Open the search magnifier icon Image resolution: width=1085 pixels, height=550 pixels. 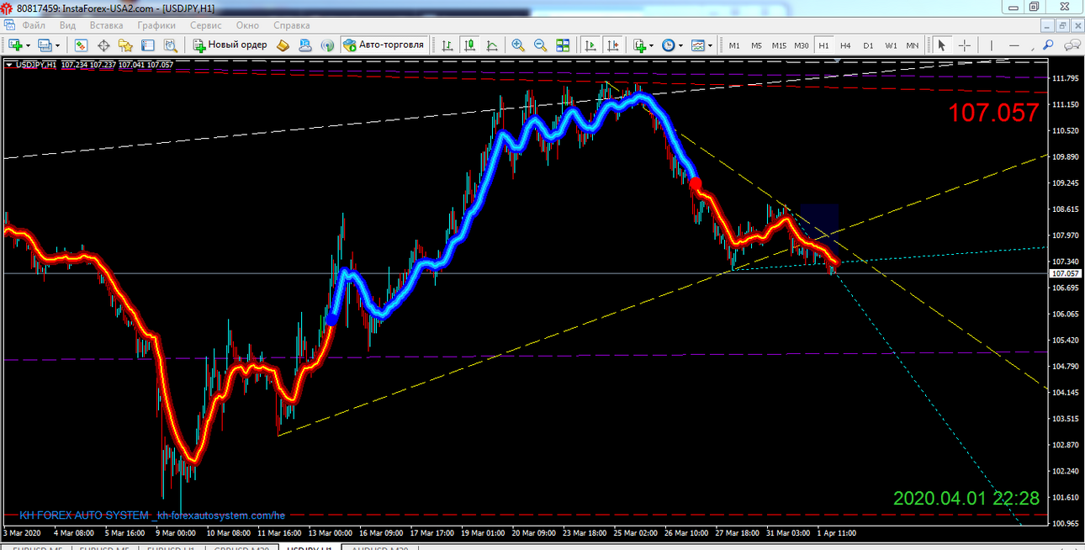click(1048, 45)
